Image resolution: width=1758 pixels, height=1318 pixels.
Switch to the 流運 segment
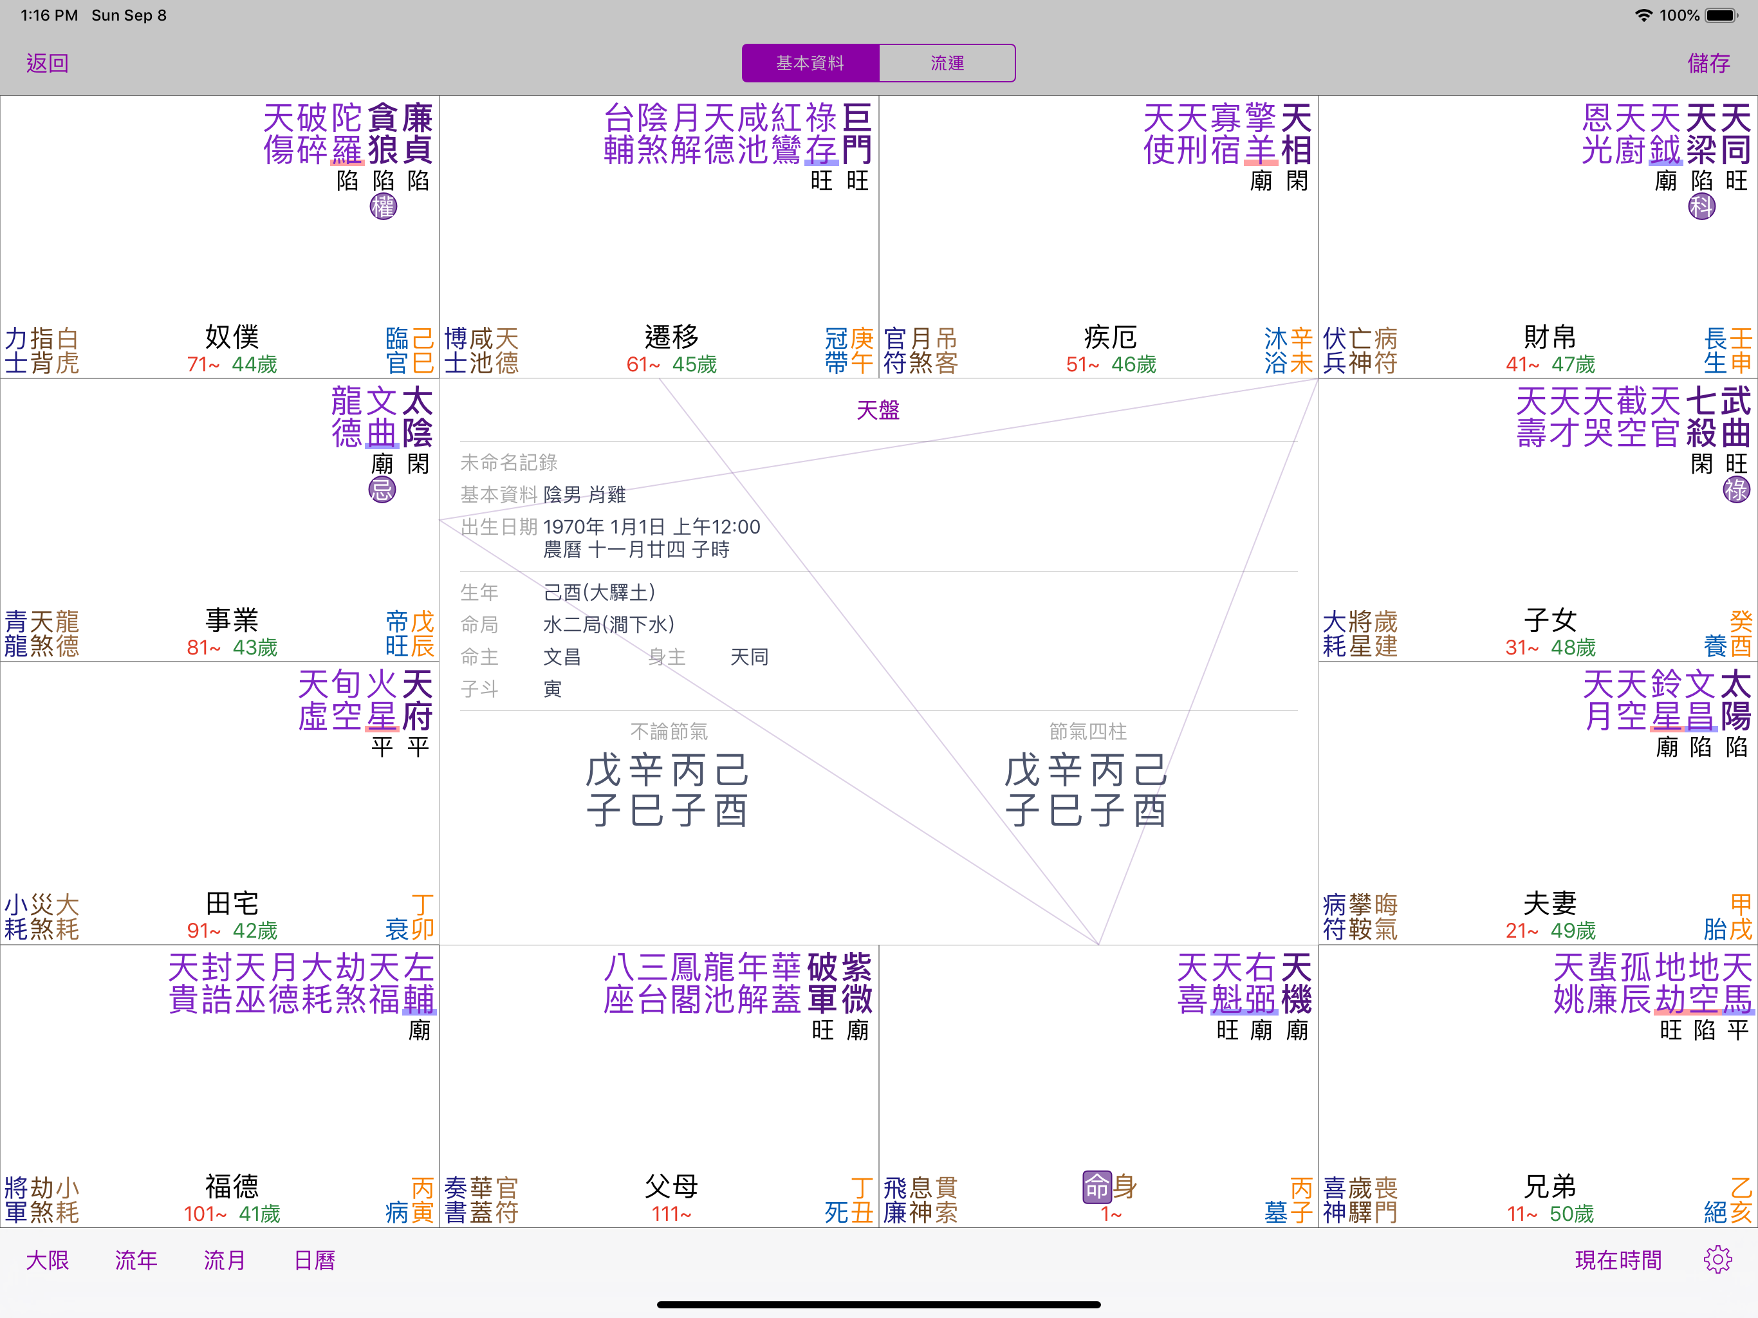[947, 63]
